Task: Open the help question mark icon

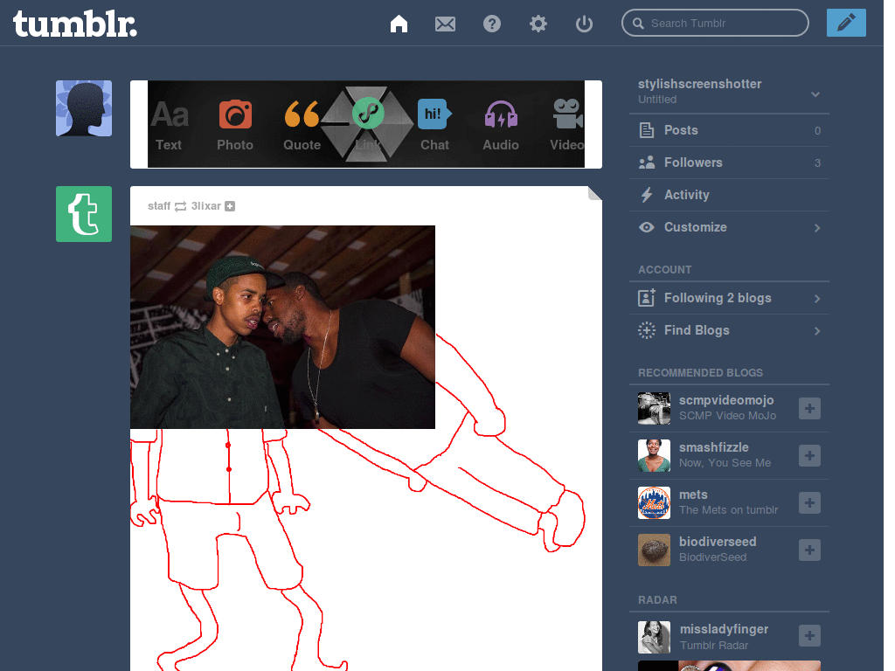Action: tap(492, 24)
